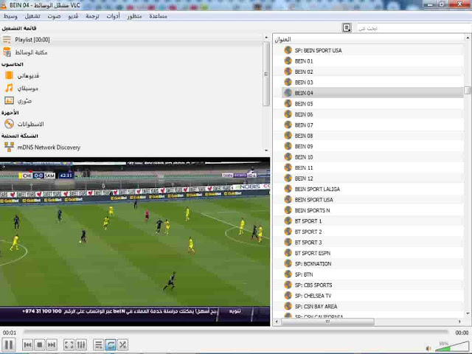Click the channel list horizontal scrollbar
Image resolution: width=472 pixels, height=354 pixels.
pyautogui.click(x=327, y=322)
